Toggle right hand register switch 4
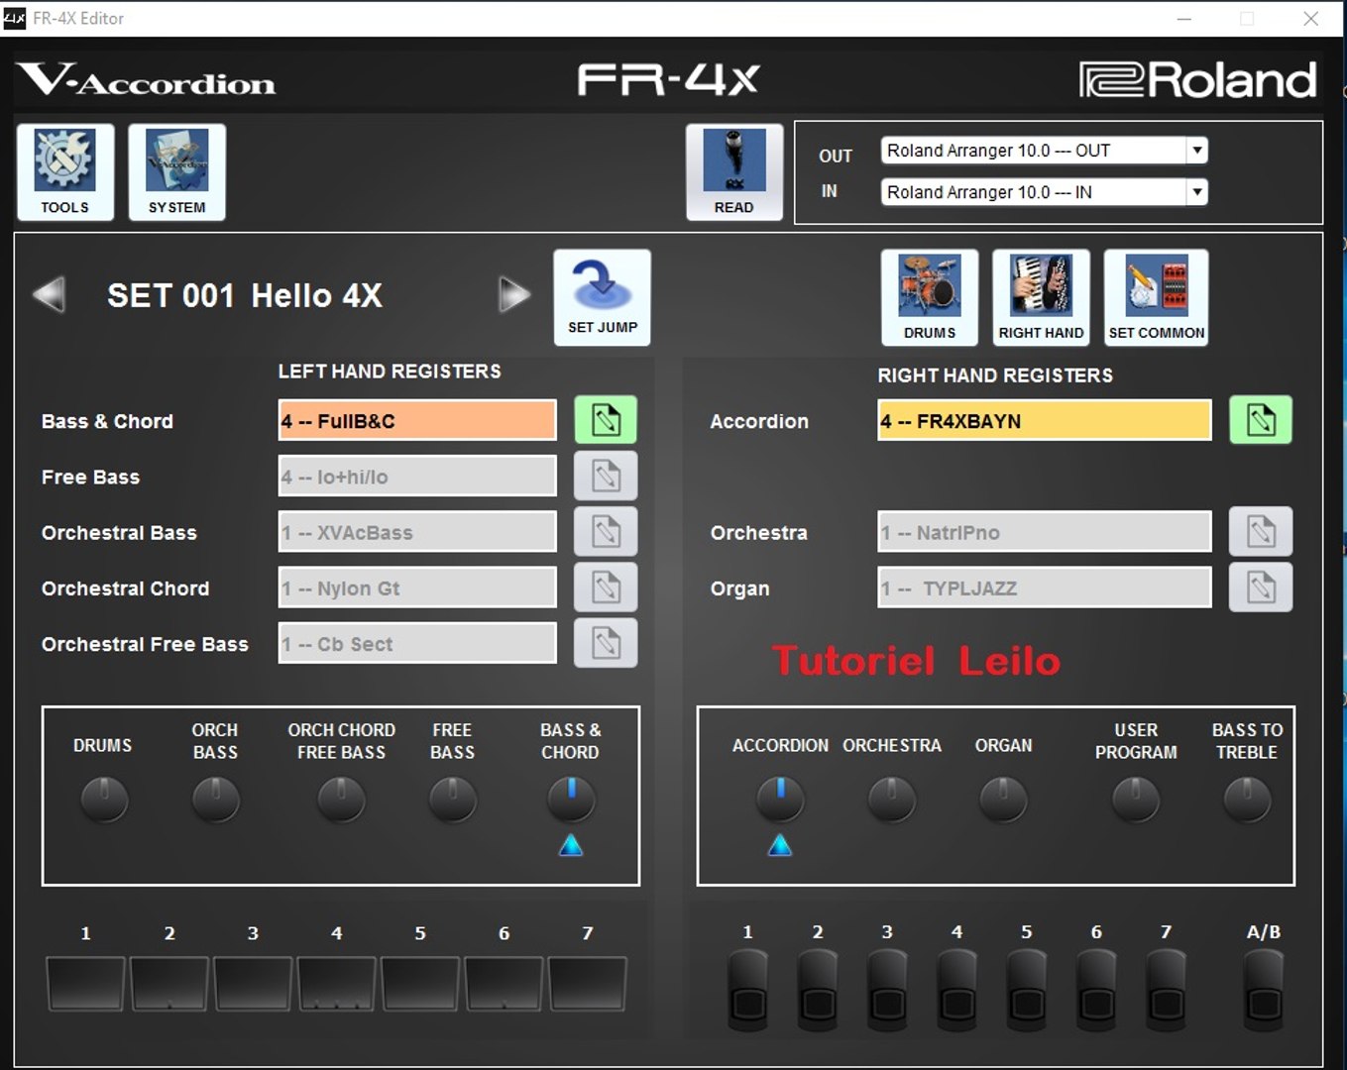This screenshot has width=1347, height=1070. [956, 991]
